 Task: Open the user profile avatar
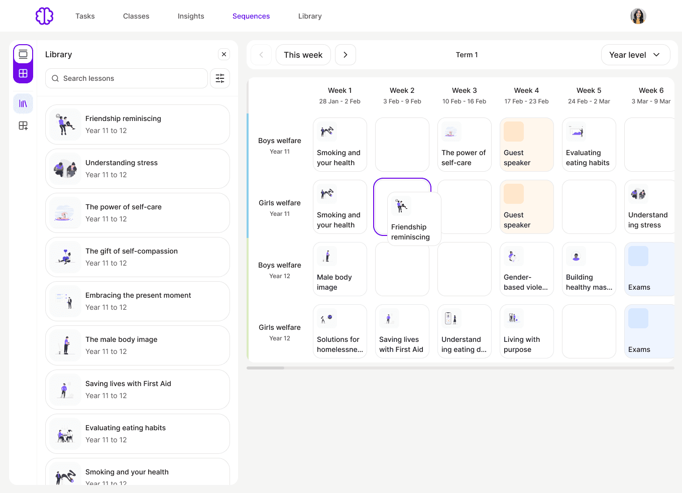click(638, 16)
